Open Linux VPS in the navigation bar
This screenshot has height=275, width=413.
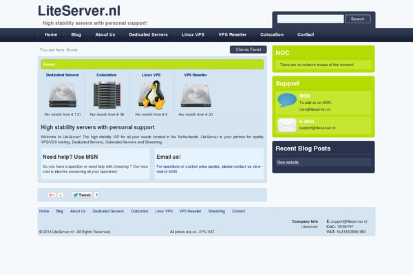tap(193, 35)
